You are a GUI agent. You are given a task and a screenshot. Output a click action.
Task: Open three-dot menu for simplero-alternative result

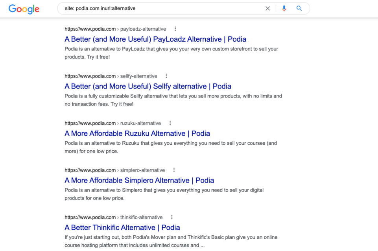174,170
